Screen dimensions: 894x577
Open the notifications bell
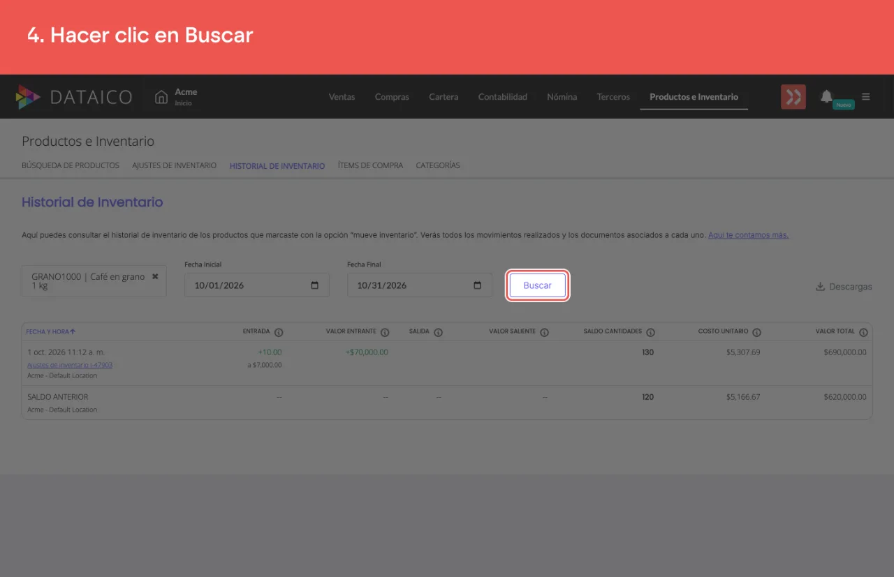[826, 96]
